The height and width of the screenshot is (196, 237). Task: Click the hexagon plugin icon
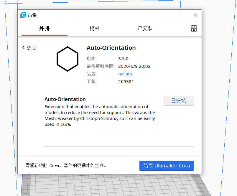[68, 59]
